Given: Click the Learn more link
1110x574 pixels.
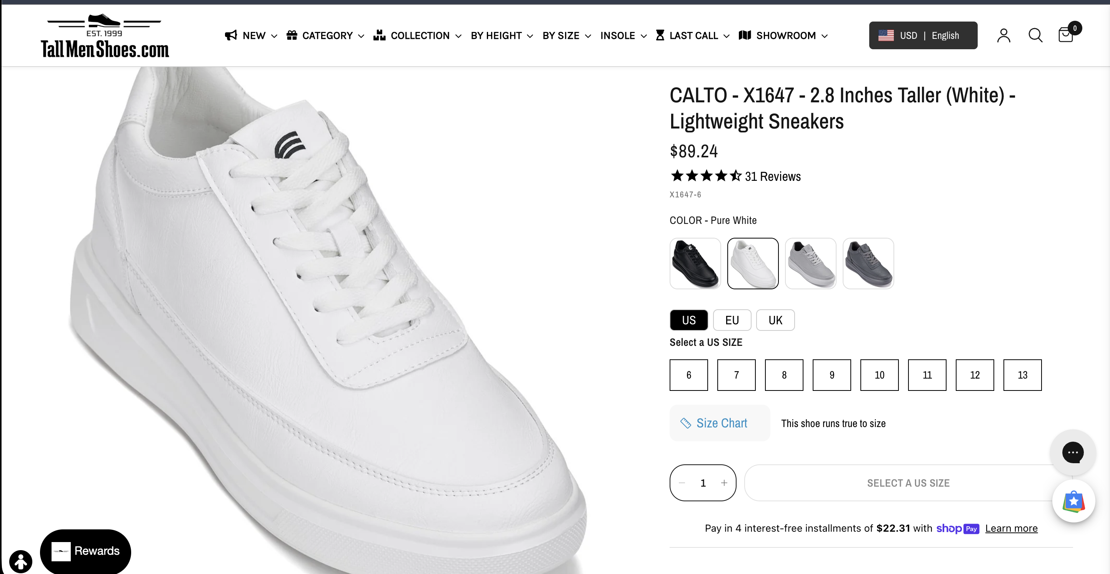Looking at the screenshot, I should (x=1011, y=528).
